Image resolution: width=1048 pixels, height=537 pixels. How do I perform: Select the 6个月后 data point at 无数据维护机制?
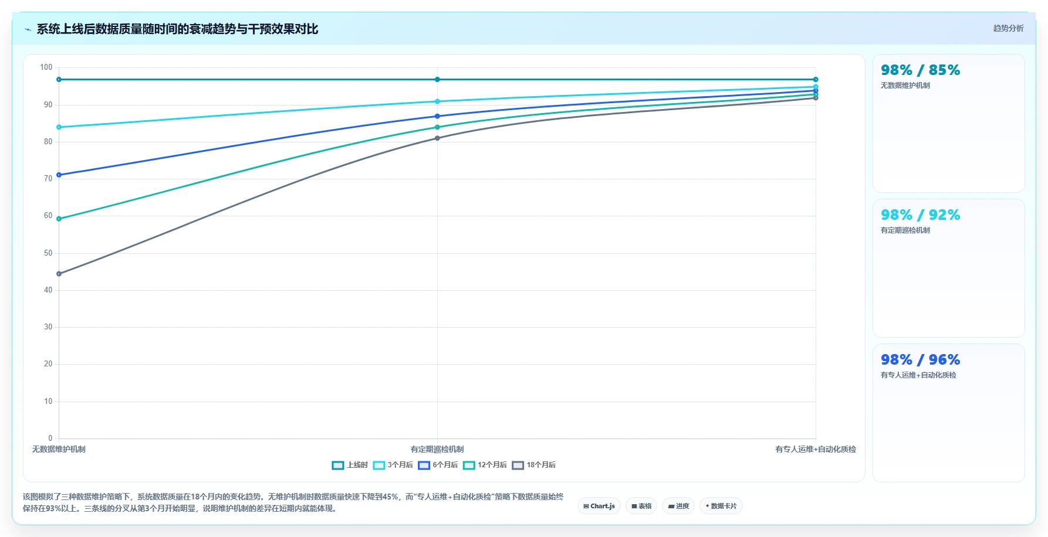[x=59, y=175]
